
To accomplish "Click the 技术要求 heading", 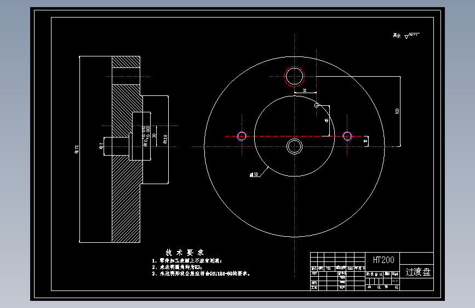I will pos(185,253).
